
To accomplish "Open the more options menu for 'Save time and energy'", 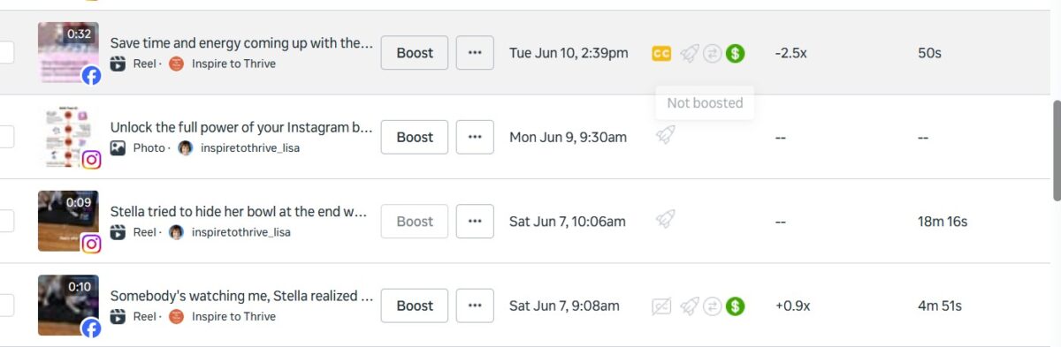I will [475, 53].
